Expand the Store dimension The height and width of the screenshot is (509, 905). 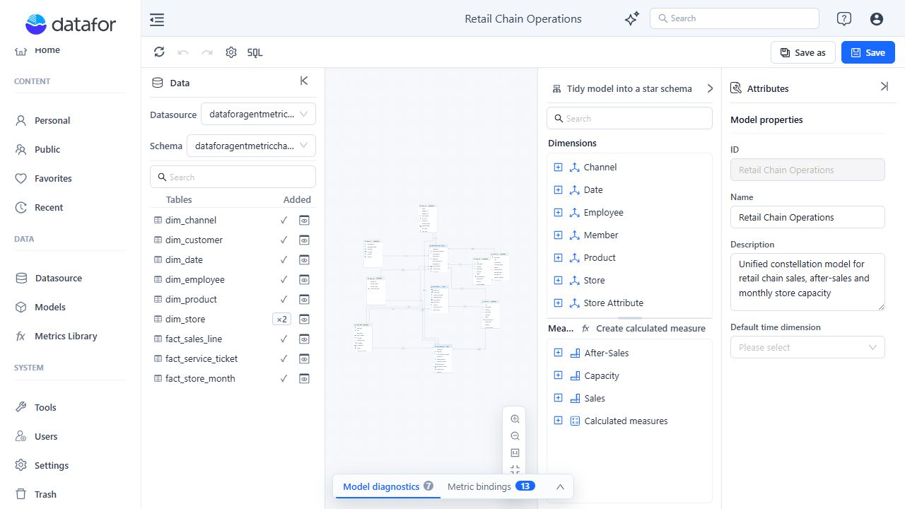[558, 280]
